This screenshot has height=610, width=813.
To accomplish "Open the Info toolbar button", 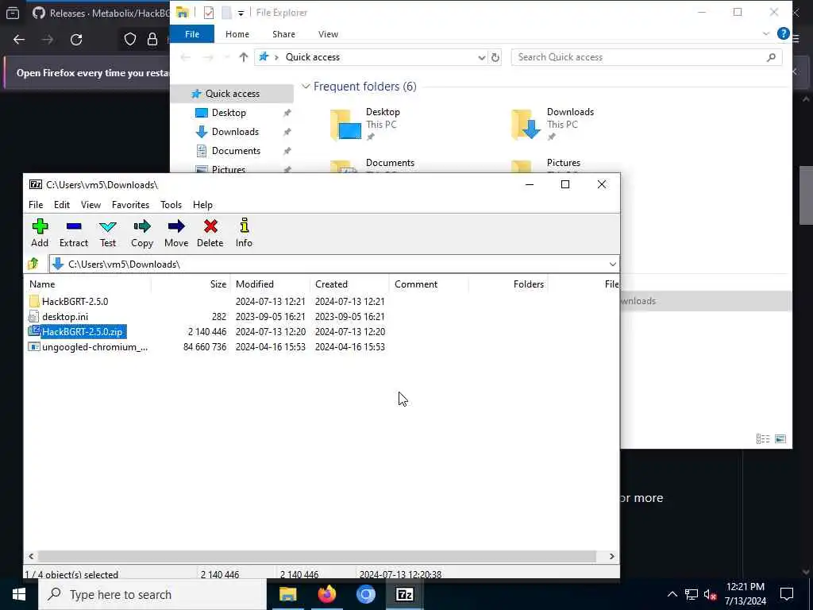I will pyautogui.click(x=244, y=233).
